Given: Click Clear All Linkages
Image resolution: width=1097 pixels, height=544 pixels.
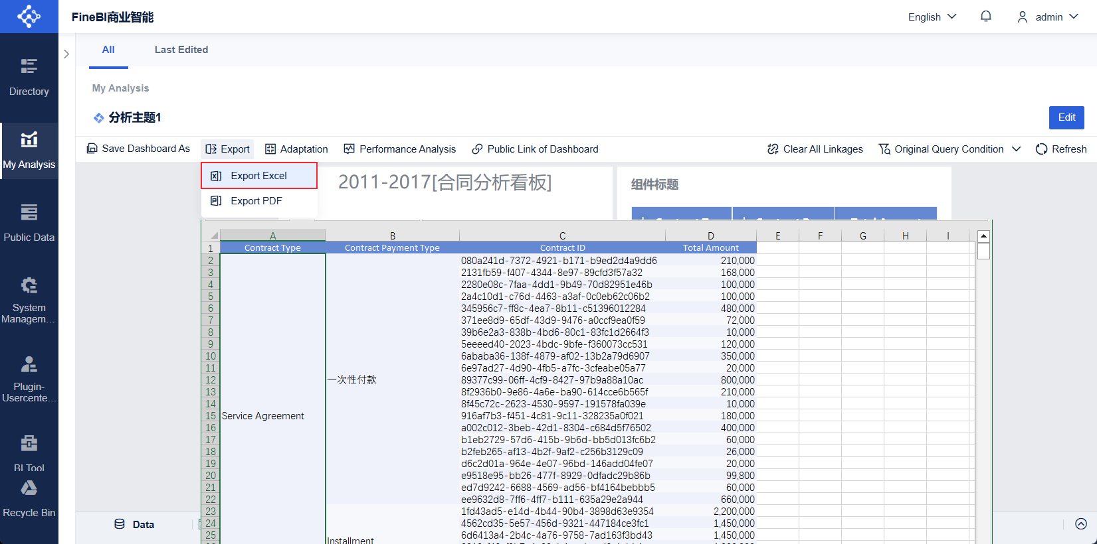Looking at the screenshot, I should (815, 149).
